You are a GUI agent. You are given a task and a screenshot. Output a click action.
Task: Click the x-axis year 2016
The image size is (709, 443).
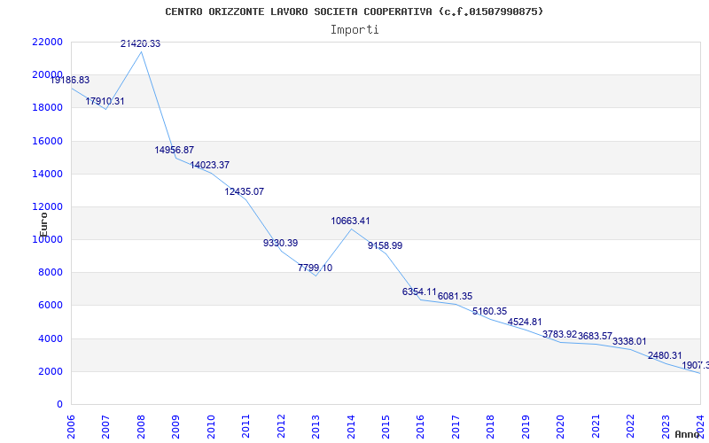420,426
